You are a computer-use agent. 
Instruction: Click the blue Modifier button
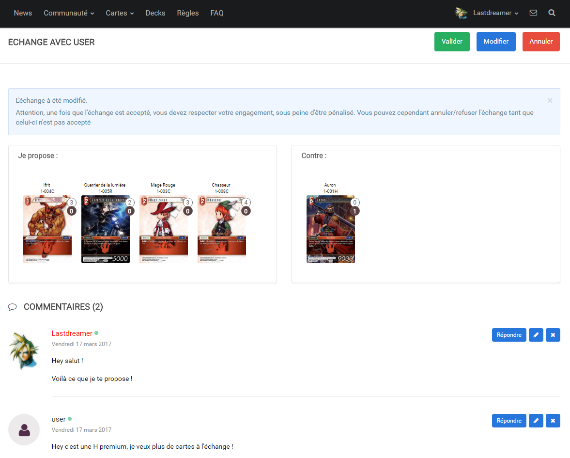496,42
